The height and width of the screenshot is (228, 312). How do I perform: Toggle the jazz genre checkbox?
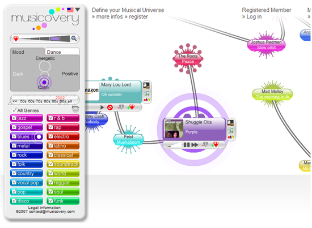[14, 118]
